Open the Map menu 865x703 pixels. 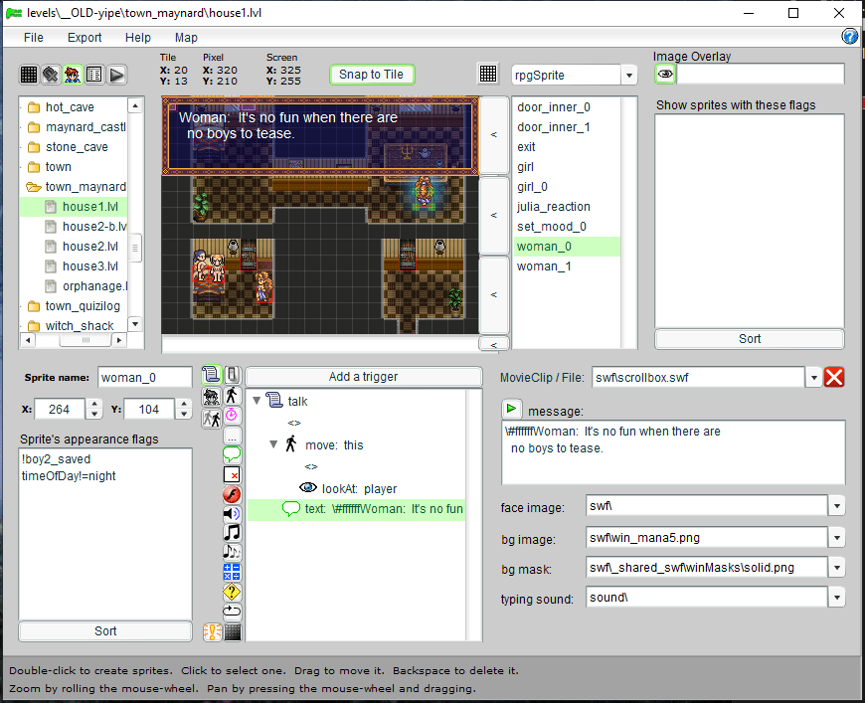point(186,38)
